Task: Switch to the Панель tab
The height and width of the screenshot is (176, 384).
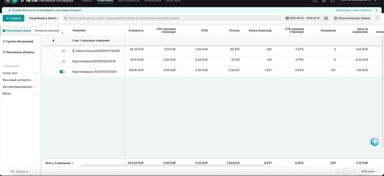Action: pos(87,1)
